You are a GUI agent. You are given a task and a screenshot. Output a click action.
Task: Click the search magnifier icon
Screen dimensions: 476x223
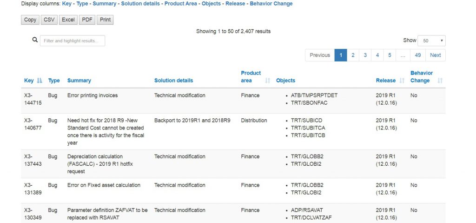[x=35, y=41]
